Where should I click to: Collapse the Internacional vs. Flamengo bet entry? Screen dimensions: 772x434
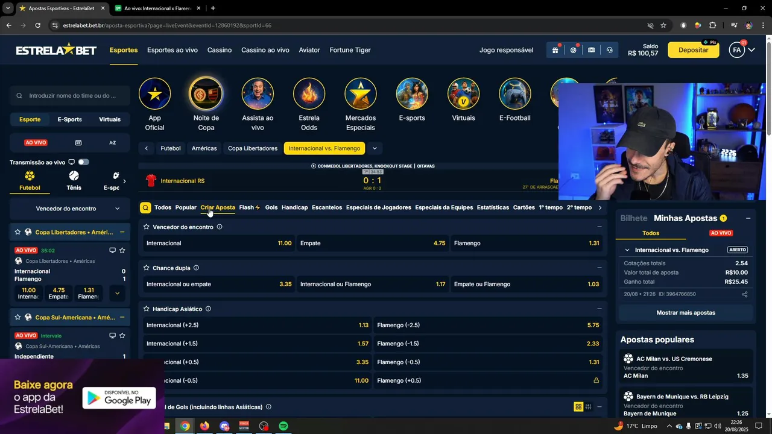coord(627,250)
